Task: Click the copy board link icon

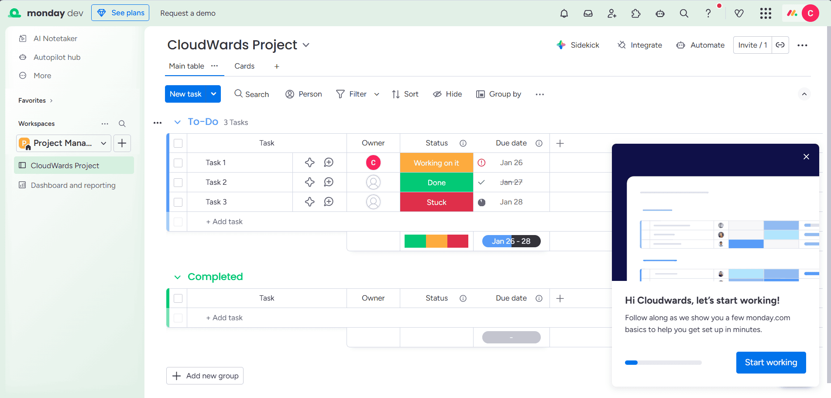Action: (780, 45)
